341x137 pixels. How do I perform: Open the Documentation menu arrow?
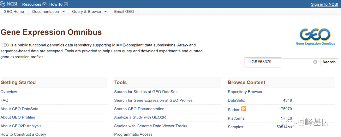[63, 12]
